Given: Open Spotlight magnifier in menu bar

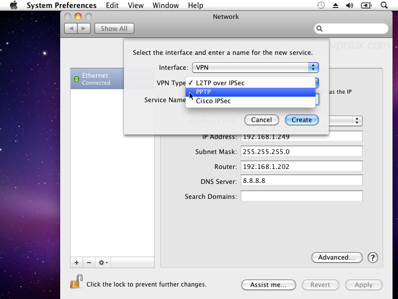Looking at the screenshot, I should pyautogui.click(x=384, y=5).
